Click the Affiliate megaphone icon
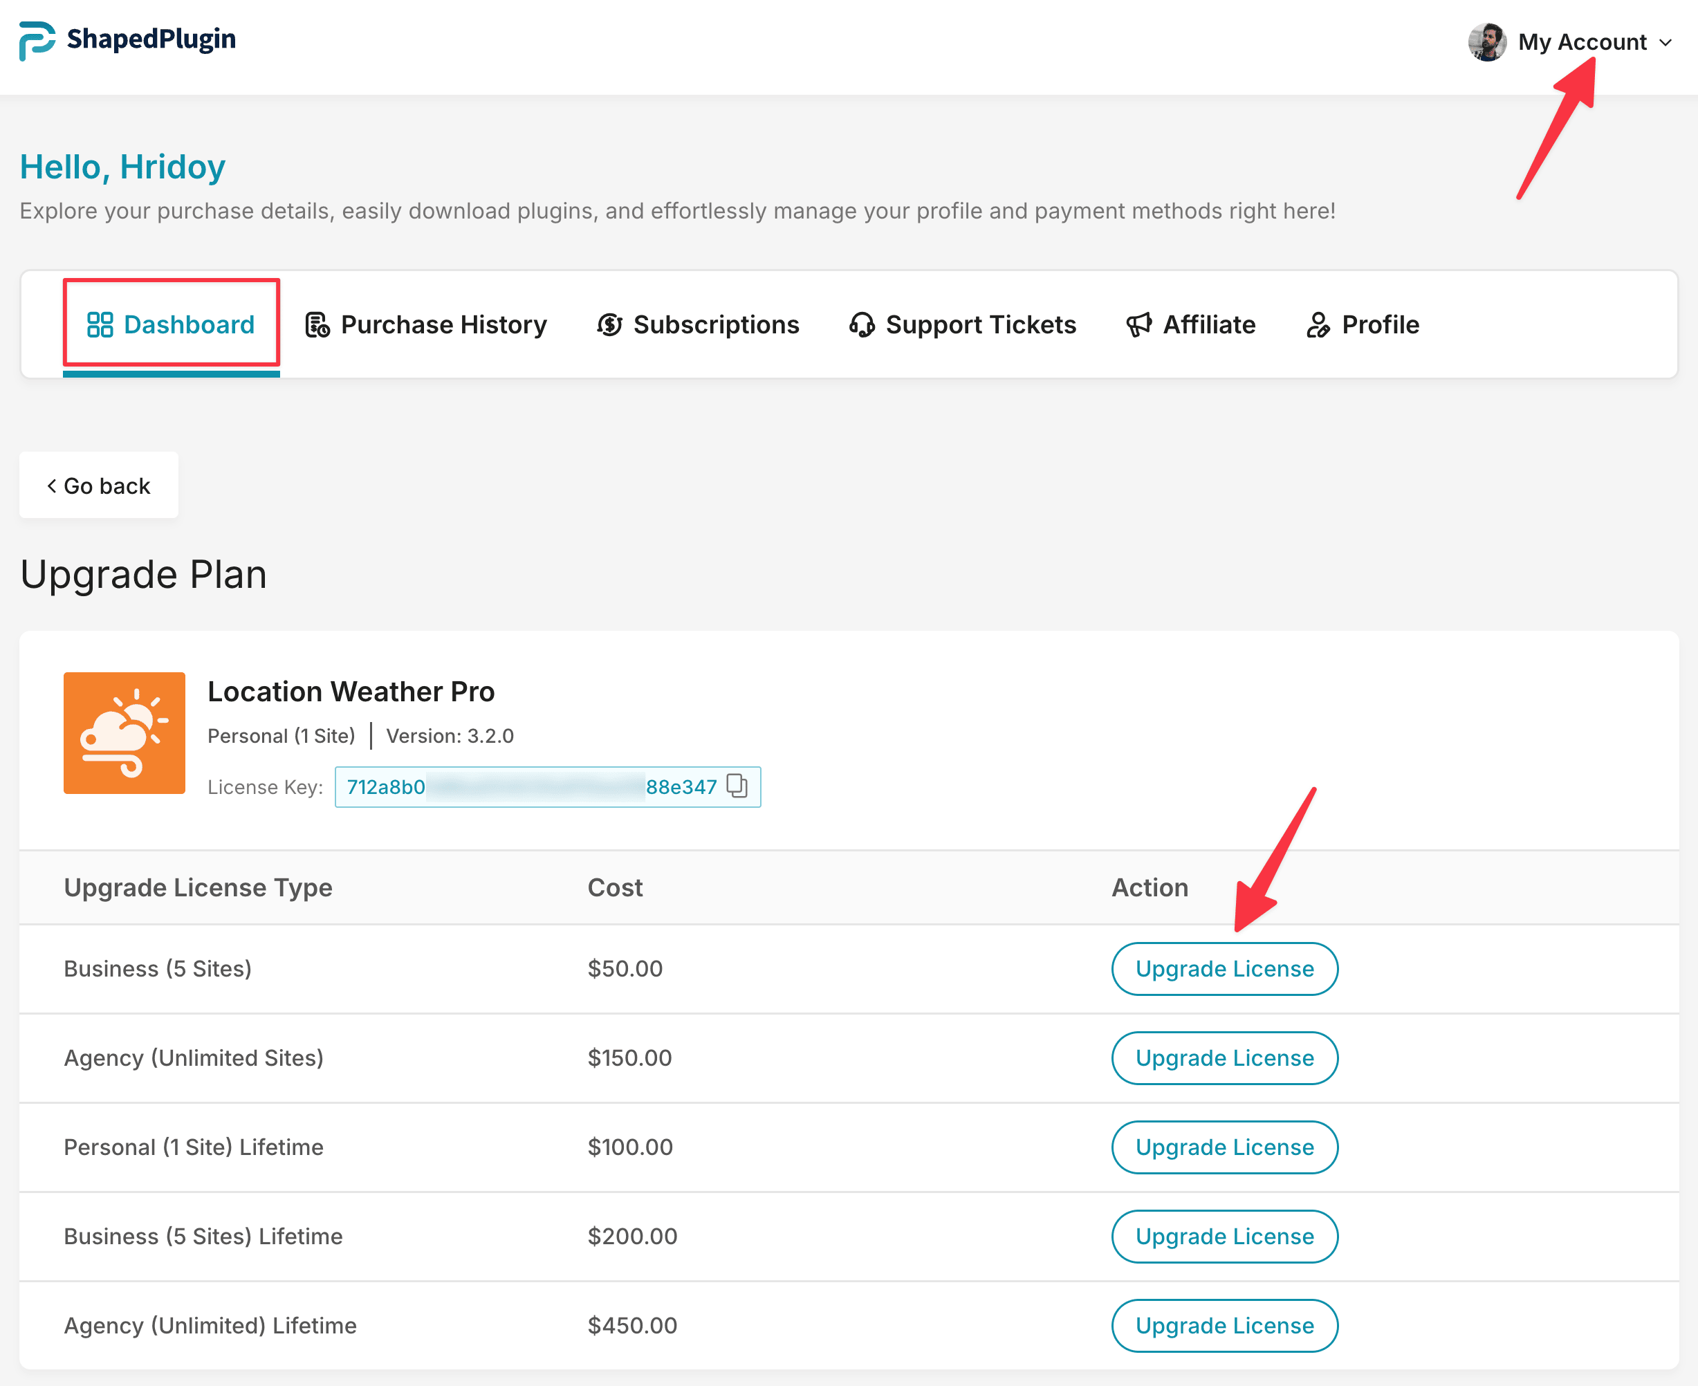The height and width of the screenshot is (1386, 1698). [x=1139, y=325]
